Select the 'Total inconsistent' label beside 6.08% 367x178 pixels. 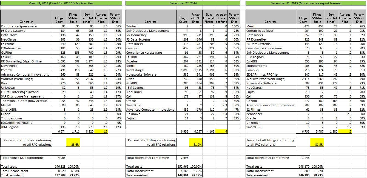(26, 171)
